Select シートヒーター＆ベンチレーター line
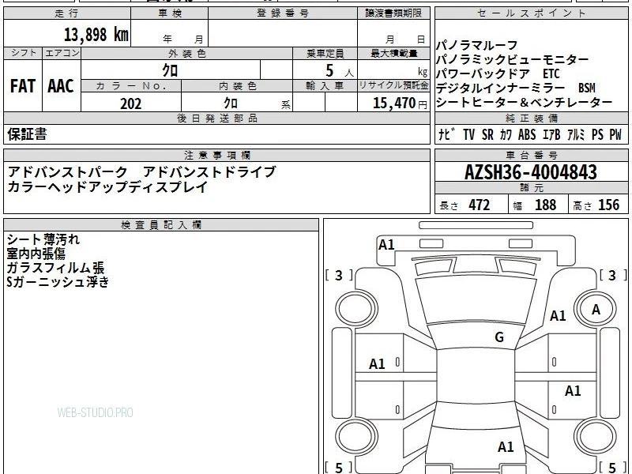 tap(524, 103)
